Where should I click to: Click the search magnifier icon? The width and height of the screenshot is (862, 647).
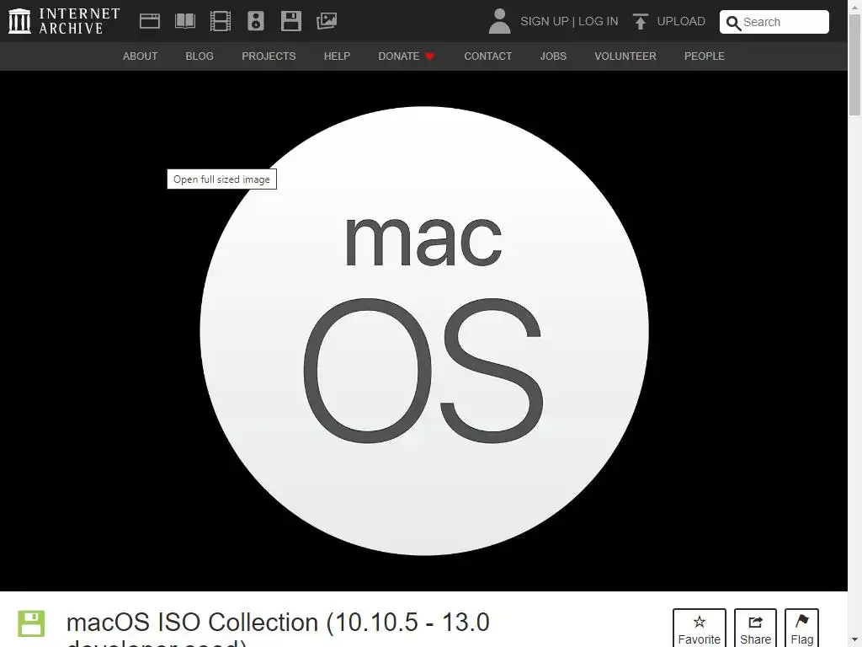[733, 23]
